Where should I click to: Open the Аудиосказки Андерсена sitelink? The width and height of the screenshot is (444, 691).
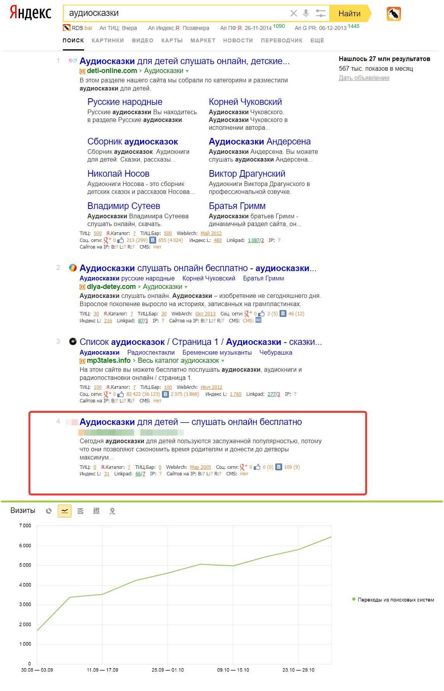point(260,141)
